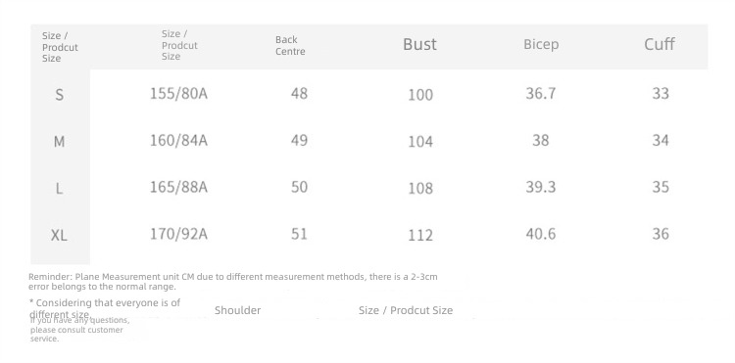
Task: Click the L size row label
Action: (x=59, y=189)
